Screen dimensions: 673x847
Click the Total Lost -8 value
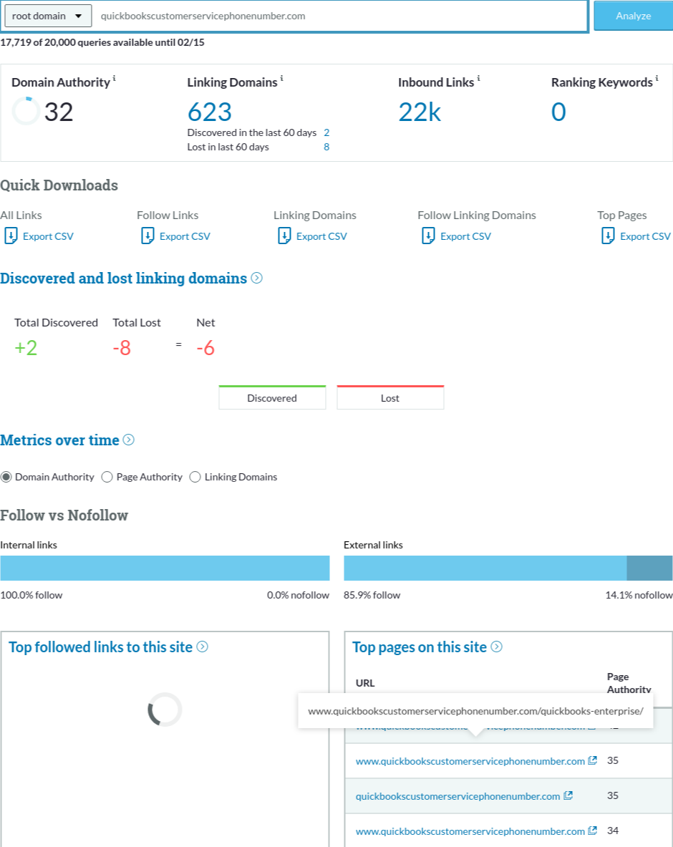122,348
